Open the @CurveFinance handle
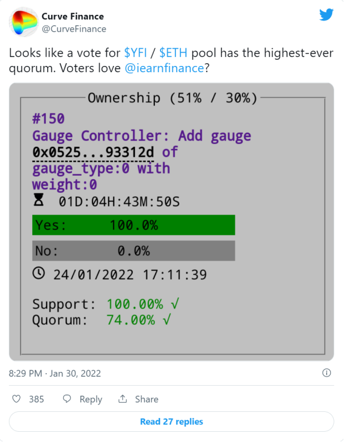 [74, 29]
